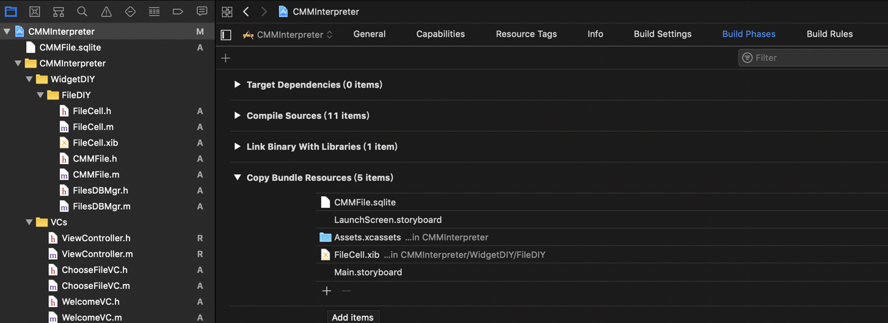This screenshot has width=888, height=323.
Task: Expand Compile Sources section
Action: pyautogui.click(x=237, y=116)
